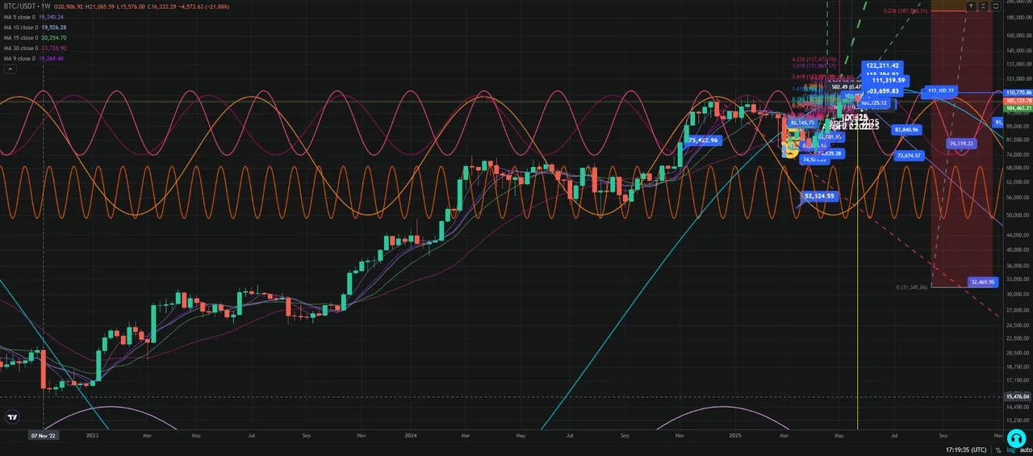This screenshot has height=456, width=1033.
Task: Click the 17:19:35 (UTC) timezone clock
Action: coord(966,450)
